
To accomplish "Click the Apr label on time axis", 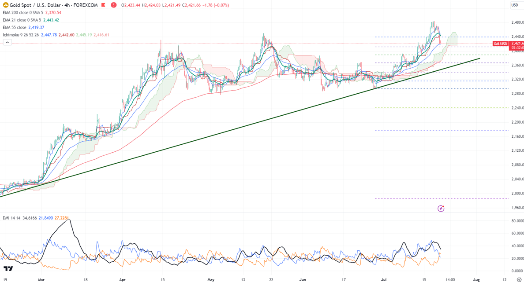I will 122,280.
